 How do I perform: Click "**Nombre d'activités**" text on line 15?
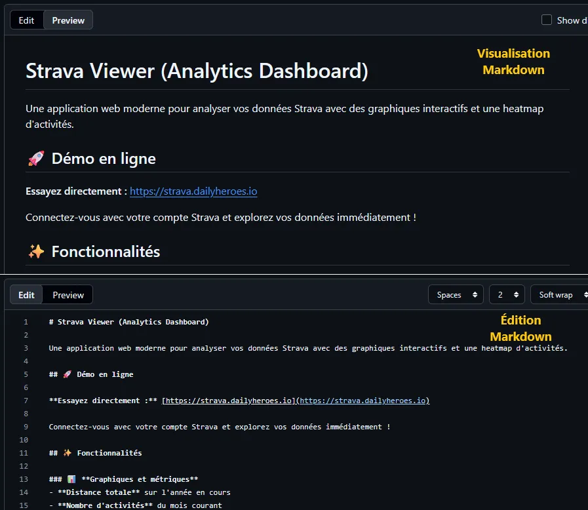click(x=105, y=505)
